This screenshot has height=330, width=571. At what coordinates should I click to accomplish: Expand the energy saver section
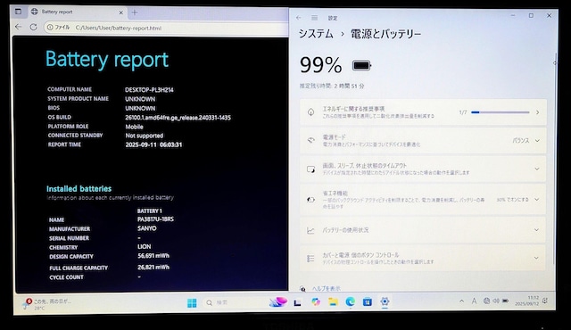(423, 200)
